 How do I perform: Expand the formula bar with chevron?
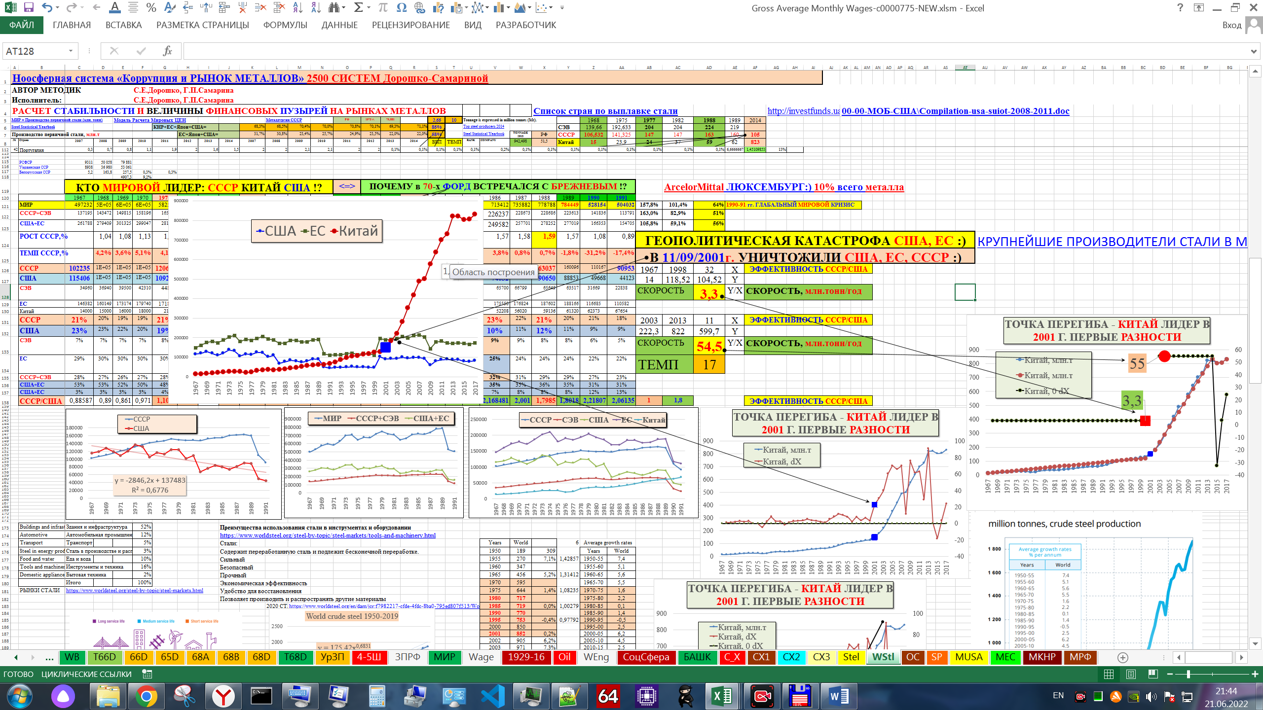(x=1254, y=51)
